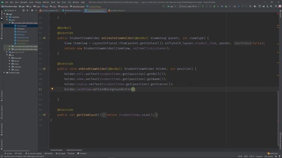Select ClassAdapter in project tree
The image size is (282, 158).
coord(22,26)
